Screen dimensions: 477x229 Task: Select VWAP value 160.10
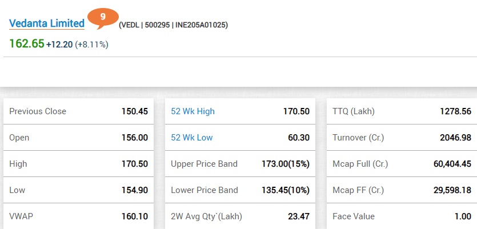tap(135, 216)
